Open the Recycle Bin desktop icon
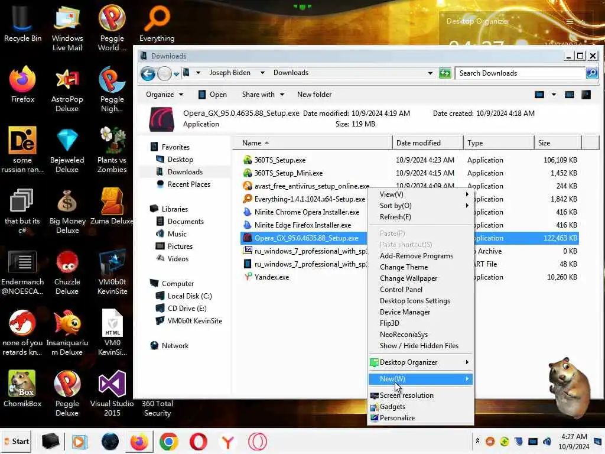Screen dimensions: 605x454 (22, 25)
